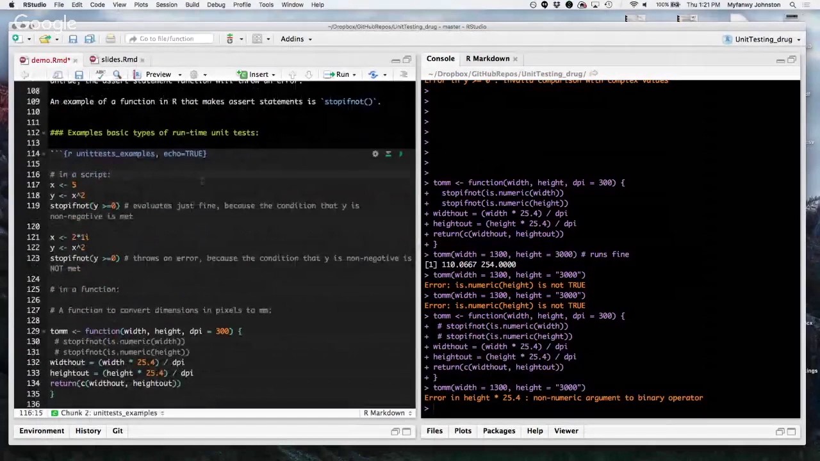The width and height of the screenshot is (820, 461).
Task: Open the Git tab
Action: pyautogui.click(x=117, y=431)
